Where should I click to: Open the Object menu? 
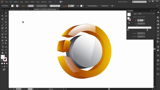pyautogui.click(x=16, y=2)
